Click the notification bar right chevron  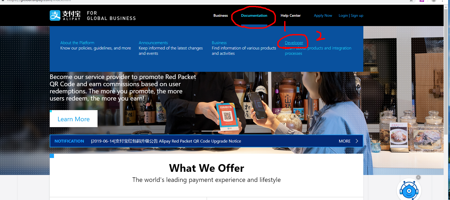click(357, 141)
